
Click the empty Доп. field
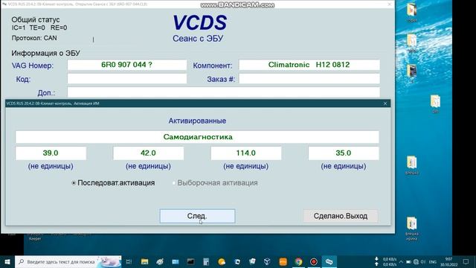click(x=223, y=92)
